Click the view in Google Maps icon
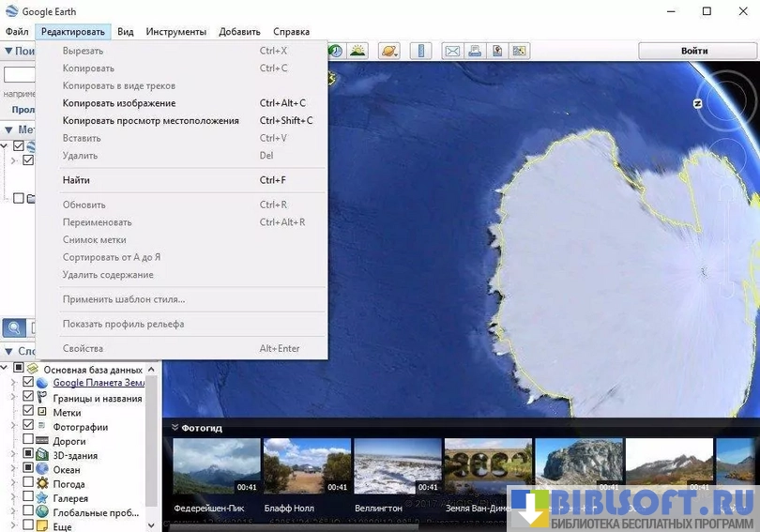 pyautogui.click(x=520, y=51)
